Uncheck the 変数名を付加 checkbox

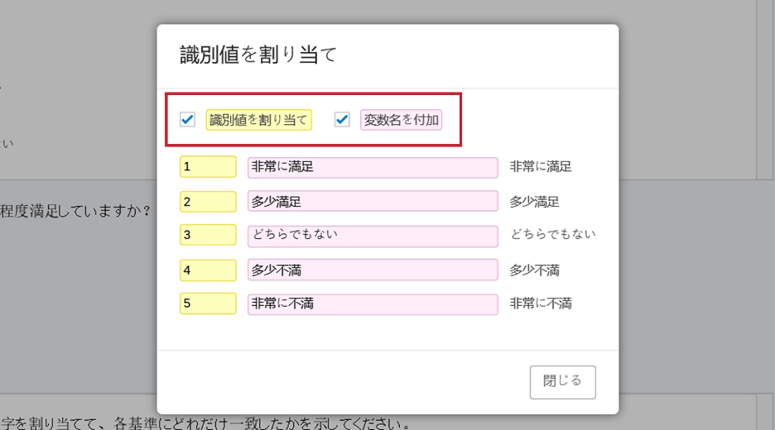click(x=342, y=119)
